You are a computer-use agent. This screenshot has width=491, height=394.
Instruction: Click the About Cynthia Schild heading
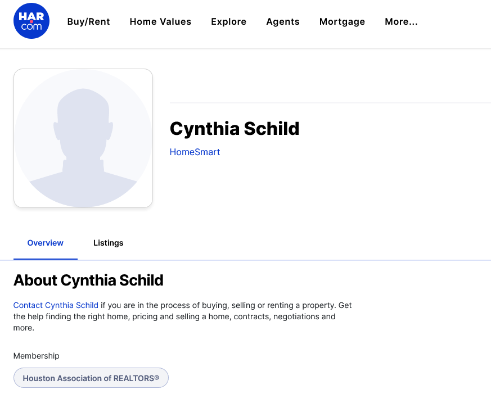88,280
